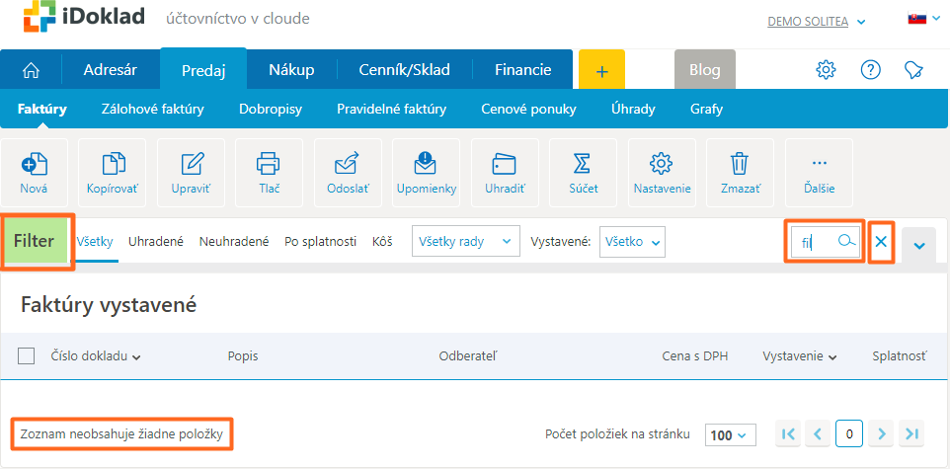The image size is (950, 469).
Task: Switch to Nákup main tab
Action: click(291, 69)
